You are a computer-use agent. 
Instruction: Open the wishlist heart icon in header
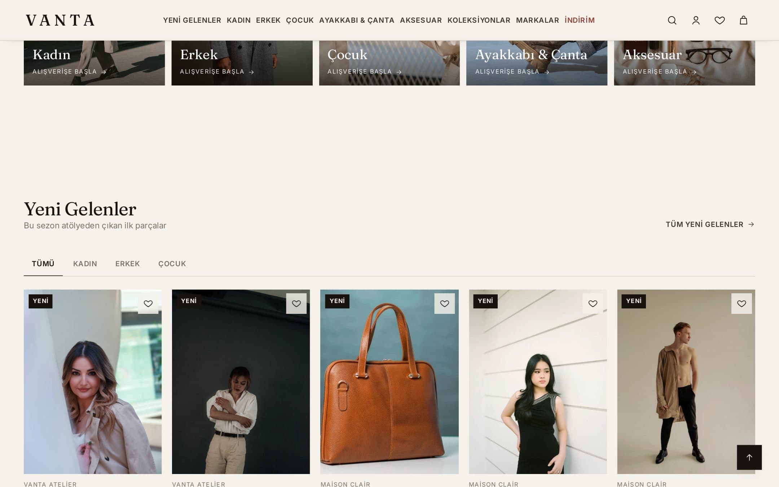[719, 20]
